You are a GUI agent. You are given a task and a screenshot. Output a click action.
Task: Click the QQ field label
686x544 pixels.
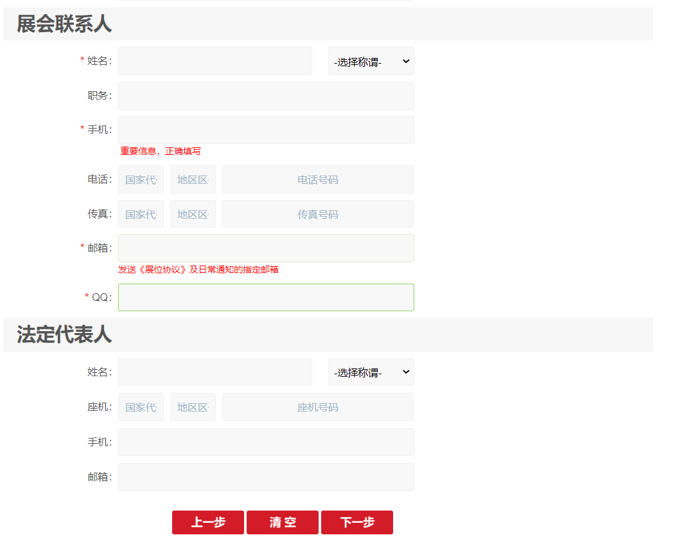coord(101,298)
